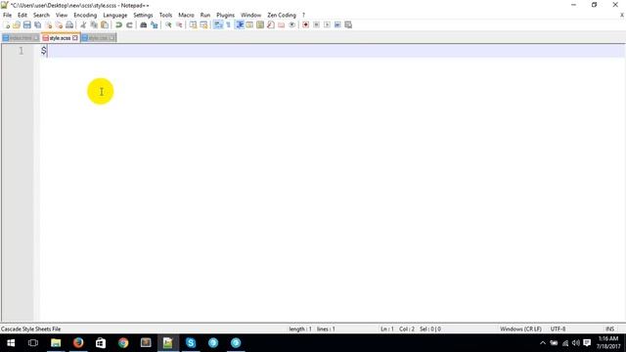
Task: Click the UTF-8 encoding status entry
Action: coord(558,329)
